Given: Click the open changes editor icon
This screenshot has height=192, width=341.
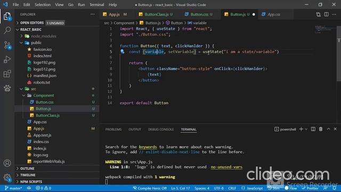Looking at the screenshot, I should click(319, 14).
